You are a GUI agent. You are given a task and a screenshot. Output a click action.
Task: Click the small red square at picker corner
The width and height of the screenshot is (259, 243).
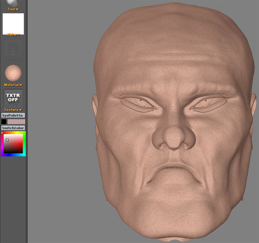pyautogui.click(x=2, y=133)
